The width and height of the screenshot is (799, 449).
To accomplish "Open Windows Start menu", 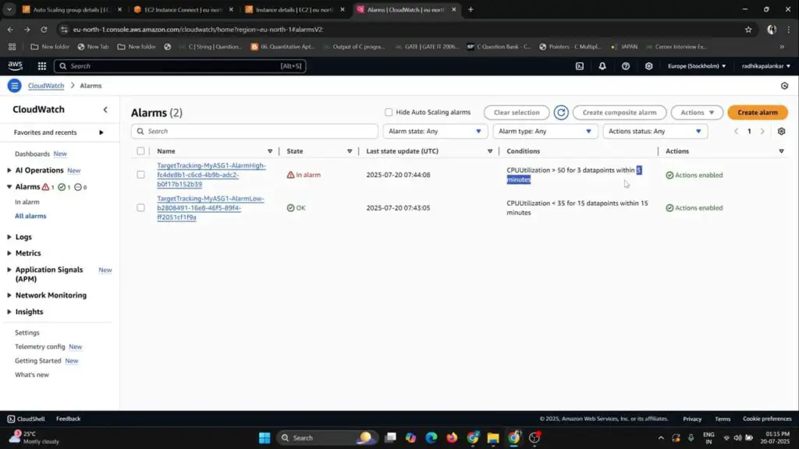I will coord(265,438).
